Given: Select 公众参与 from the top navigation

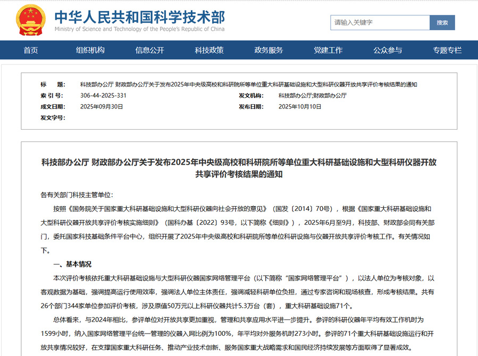Looking at the screenshot, I should pyautogui.click(x=388, y=50).
